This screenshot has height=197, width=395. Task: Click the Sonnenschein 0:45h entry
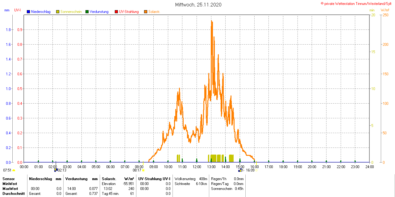[x=227, y=189]
